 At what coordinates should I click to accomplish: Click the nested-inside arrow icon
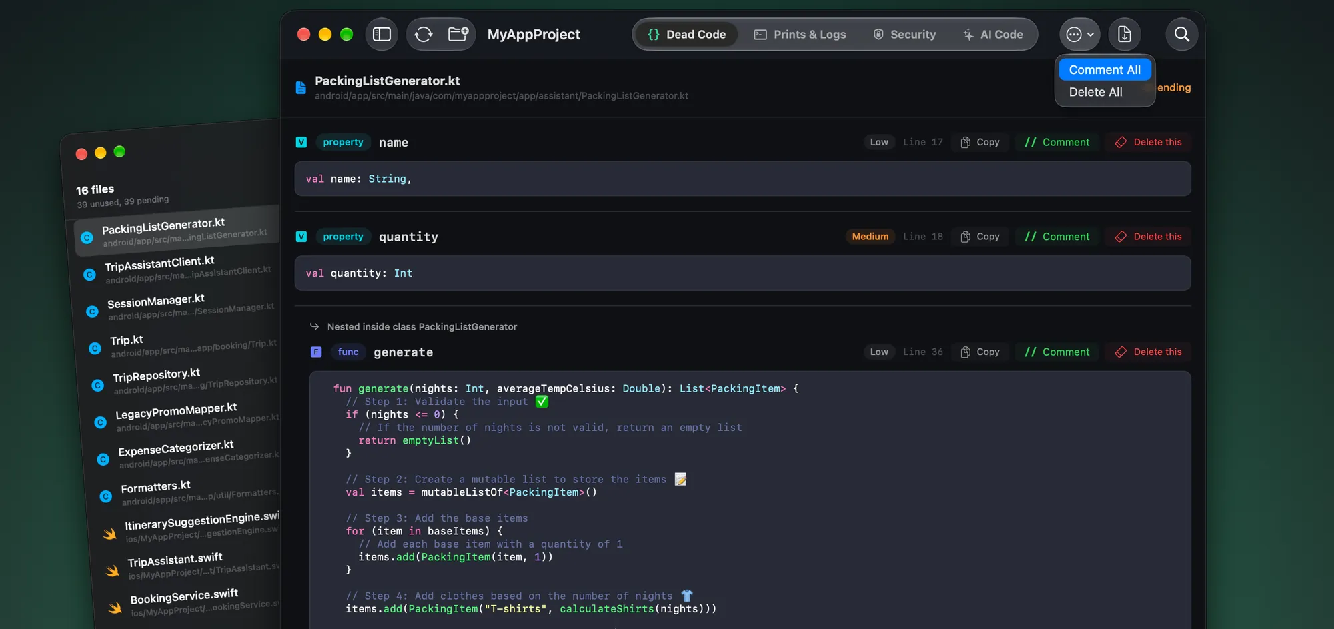point(314,326)
